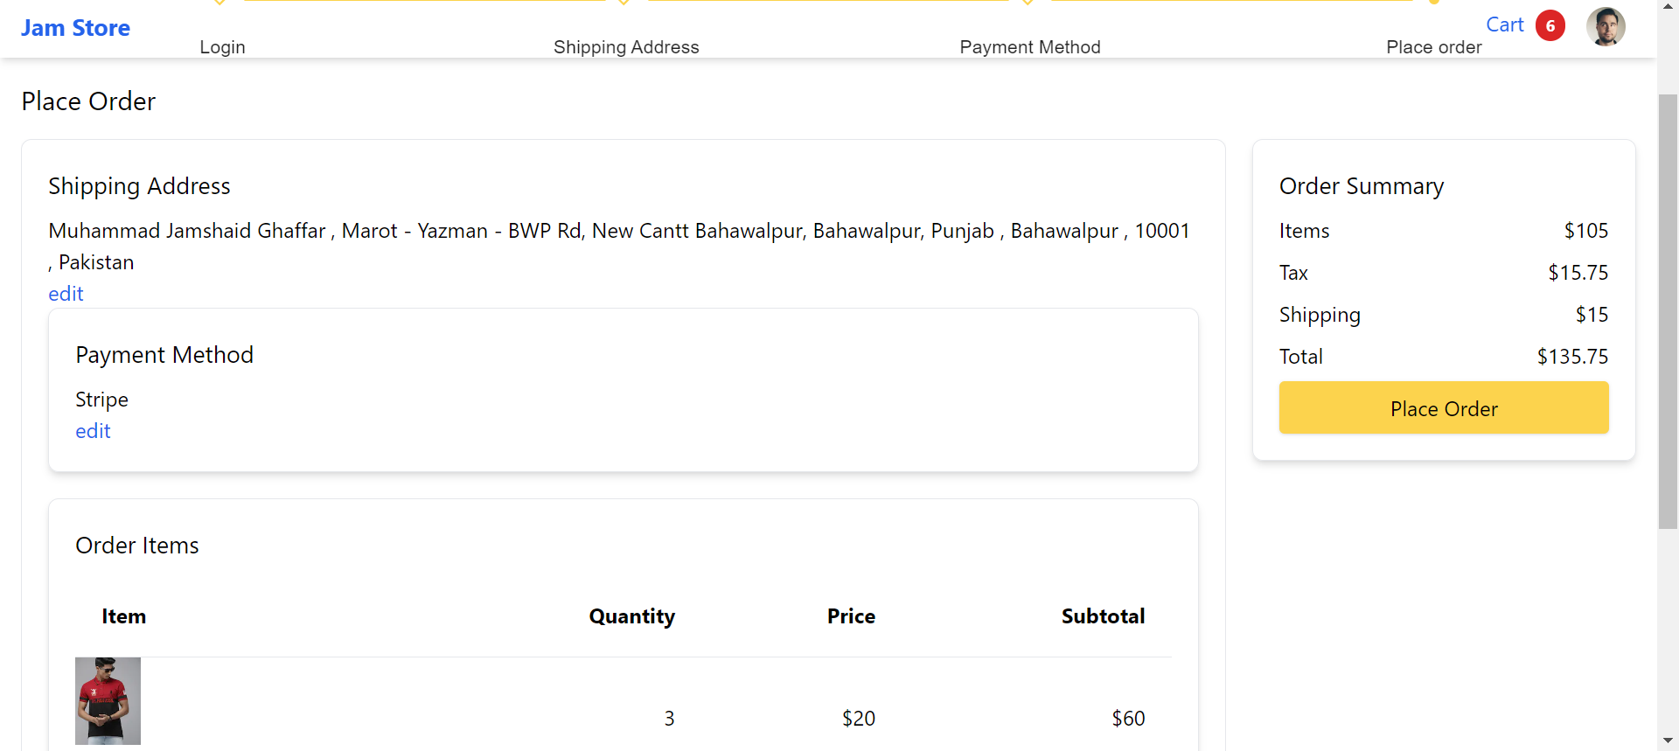
Task: Click the Jam Store logo
Action: tap(75, 27)
